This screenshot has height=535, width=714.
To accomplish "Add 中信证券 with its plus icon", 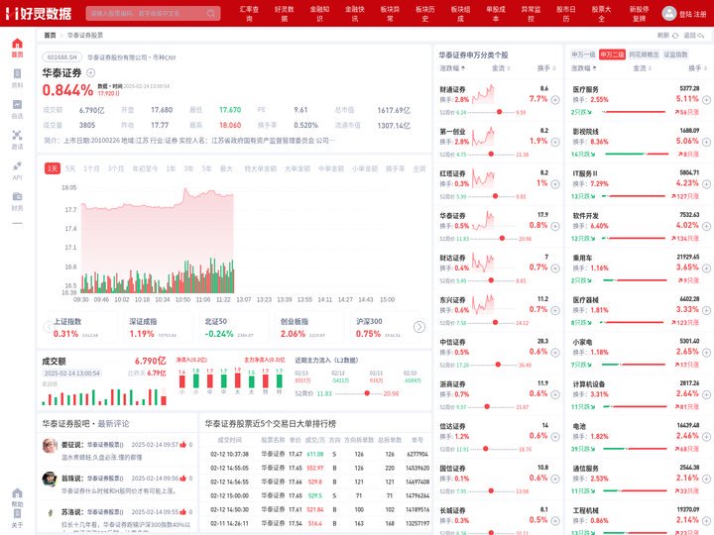I will [x=555, y=352].
